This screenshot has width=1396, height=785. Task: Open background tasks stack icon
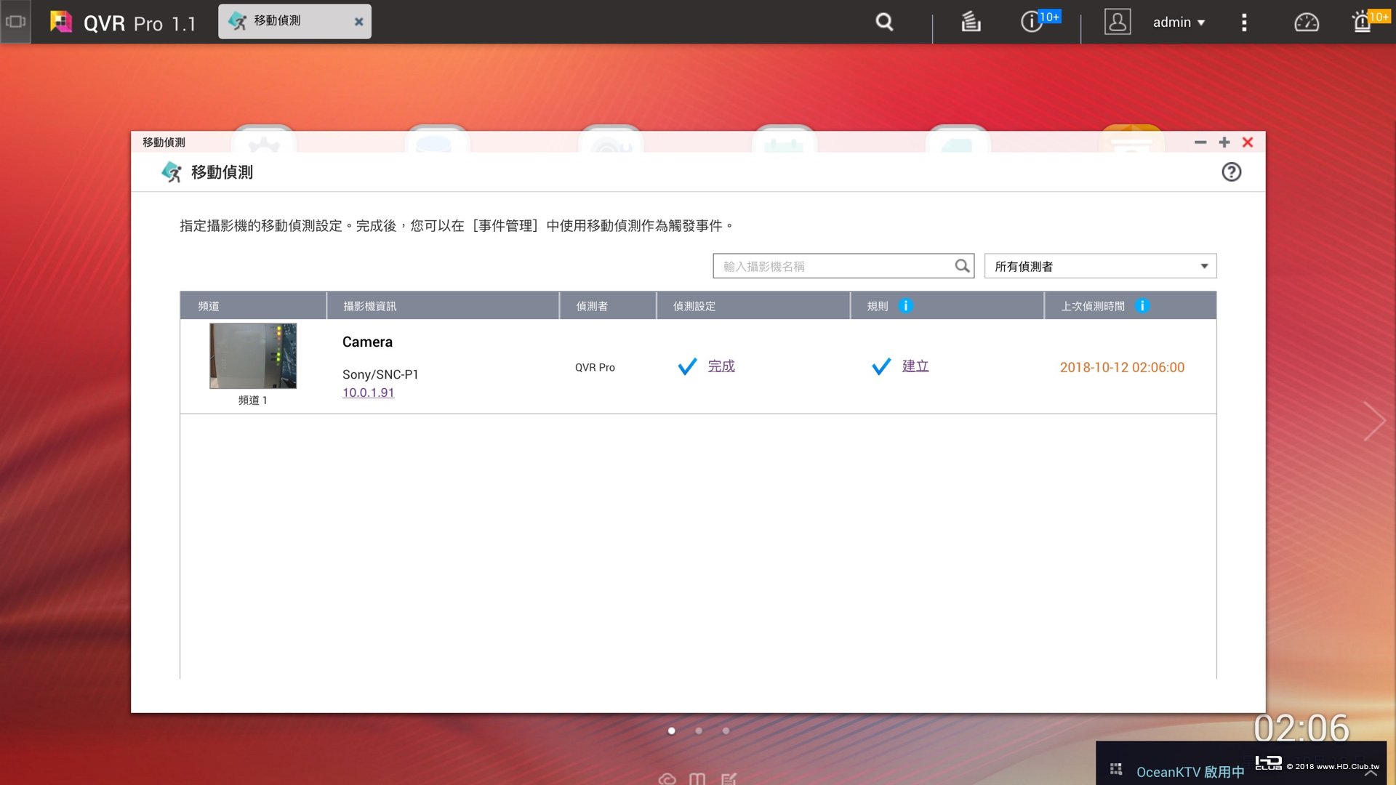click(971, 22)
